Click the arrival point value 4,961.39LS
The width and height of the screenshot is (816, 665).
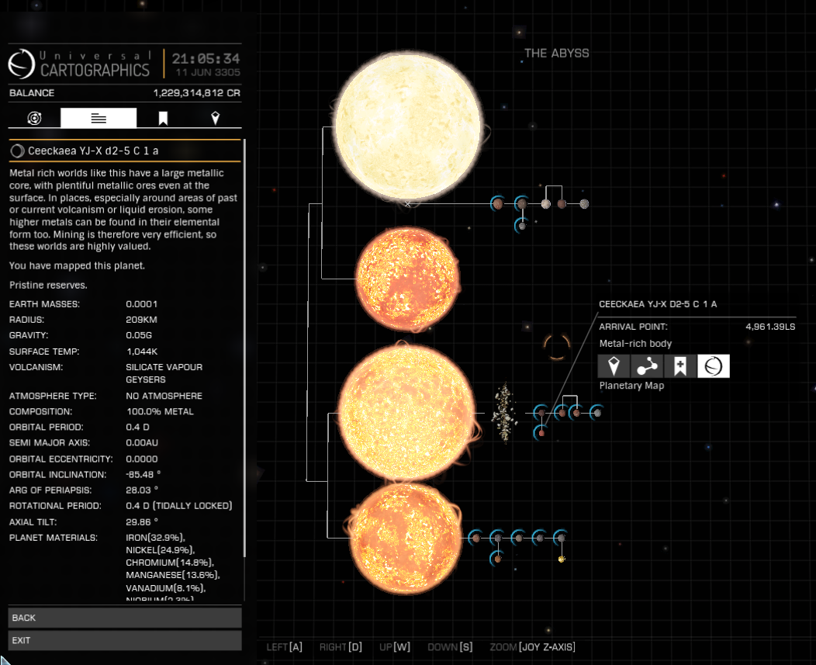pos(770,327)
